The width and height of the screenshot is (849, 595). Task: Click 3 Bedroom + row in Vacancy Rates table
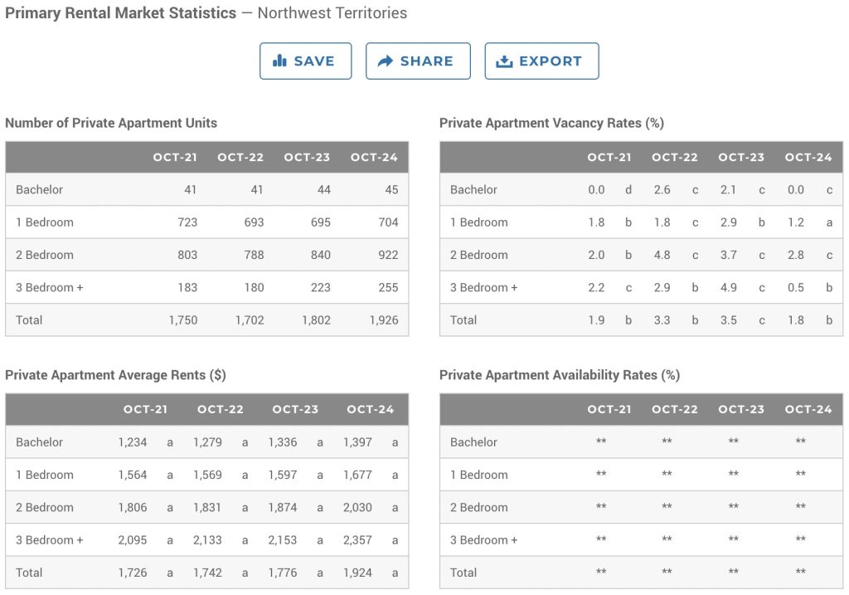coord(484,287)
